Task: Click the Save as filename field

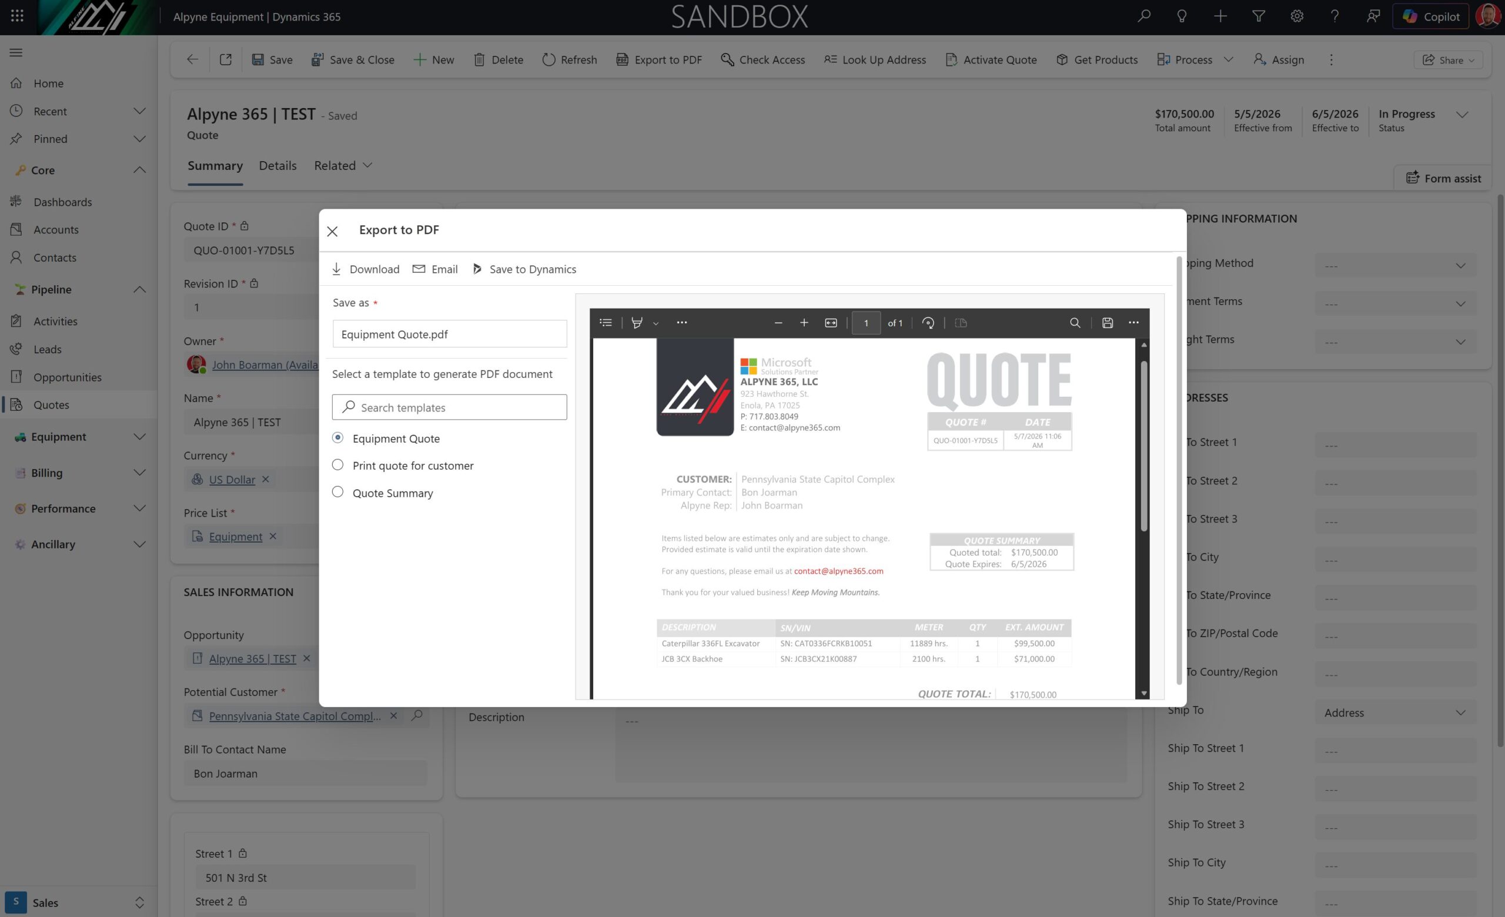Action: click(450, 334)
